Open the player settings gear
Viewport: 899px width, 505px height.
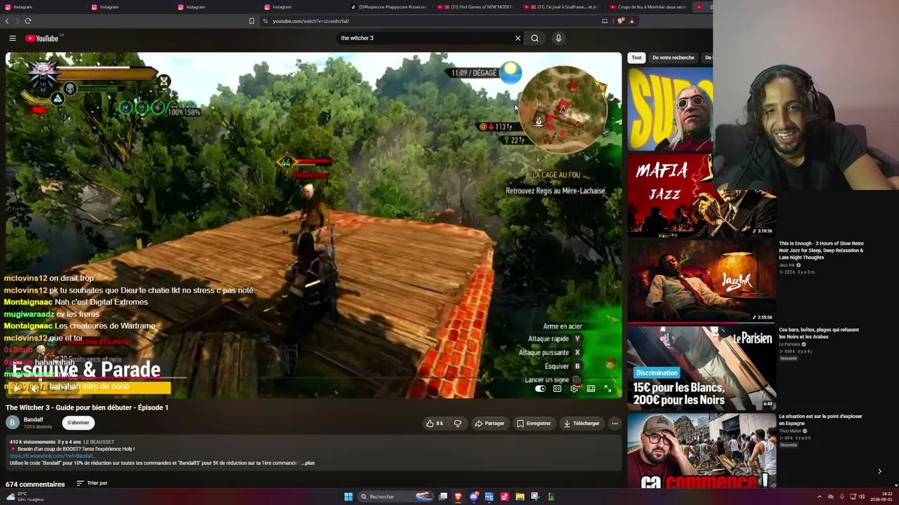coord(574,389)
